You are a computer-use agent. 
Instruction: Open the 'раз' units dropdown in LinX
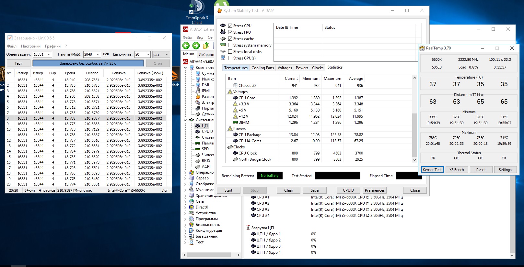pos(161,55)
